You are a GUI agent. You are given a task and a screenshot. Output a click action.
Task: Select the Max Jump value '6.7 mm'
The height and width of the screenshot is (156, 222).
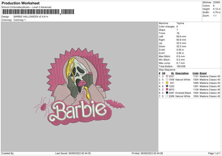181,63
